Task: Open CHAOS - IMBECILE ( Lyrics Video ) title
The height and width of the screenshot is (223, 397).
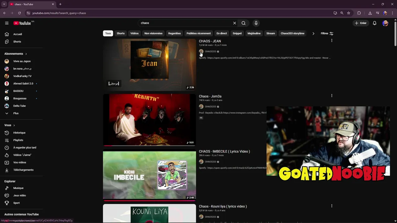Action: point(224,151)
